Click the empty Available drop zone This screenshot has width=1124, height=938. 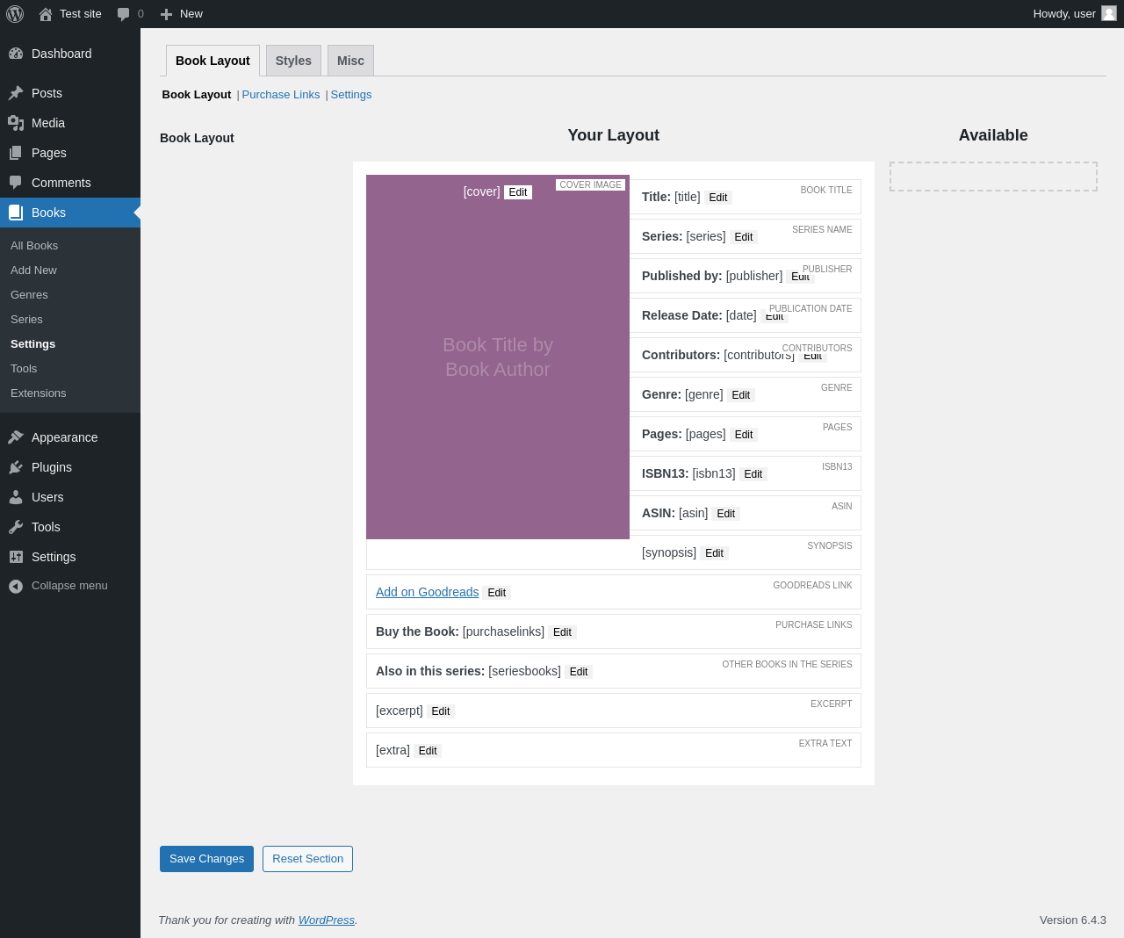(993, 177)
